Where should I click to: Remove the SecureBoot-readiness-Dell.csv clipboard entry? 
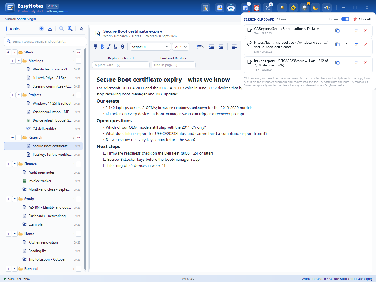coord(366,31)
